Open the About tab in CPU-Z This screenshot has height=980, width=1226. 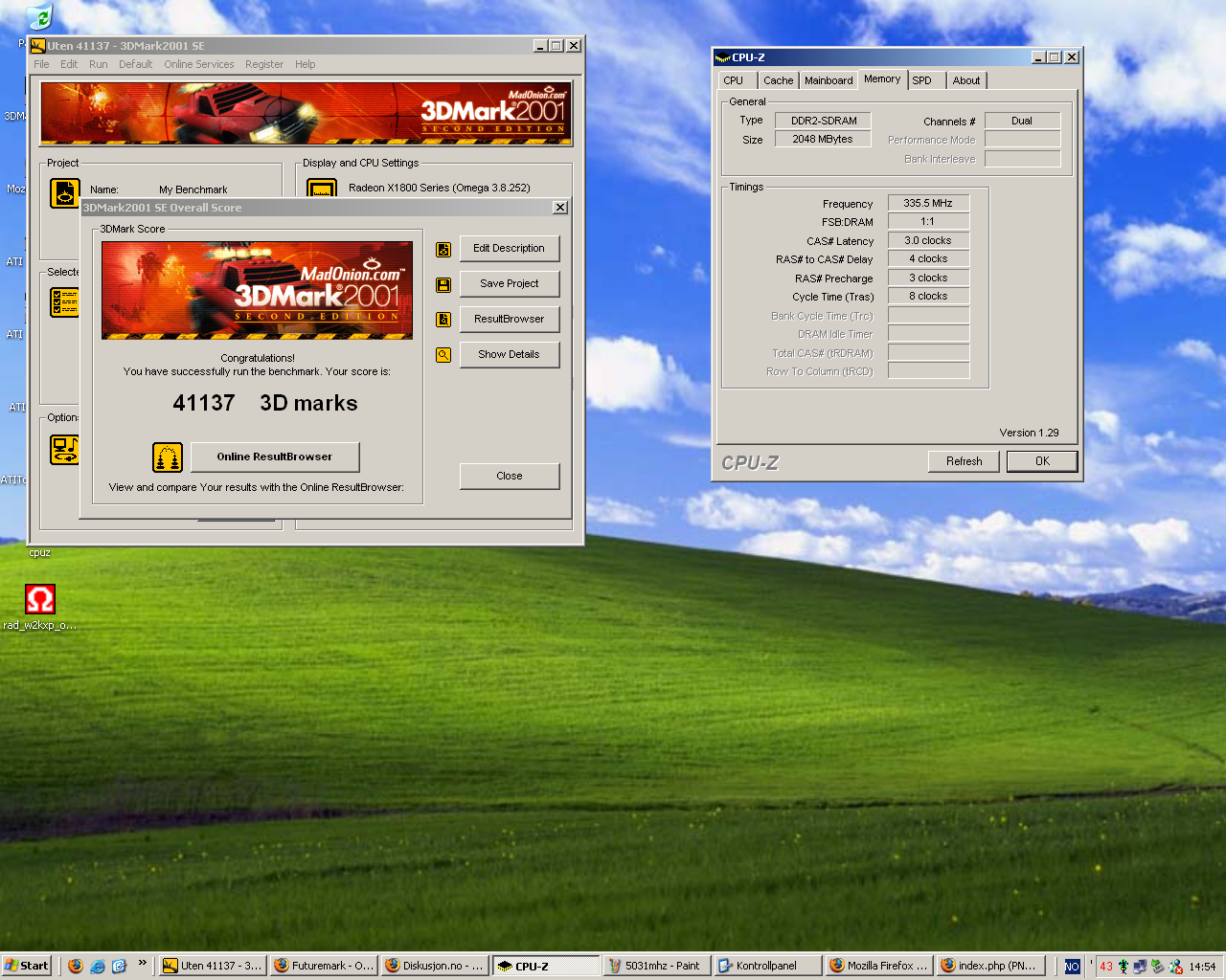point(966,80)
